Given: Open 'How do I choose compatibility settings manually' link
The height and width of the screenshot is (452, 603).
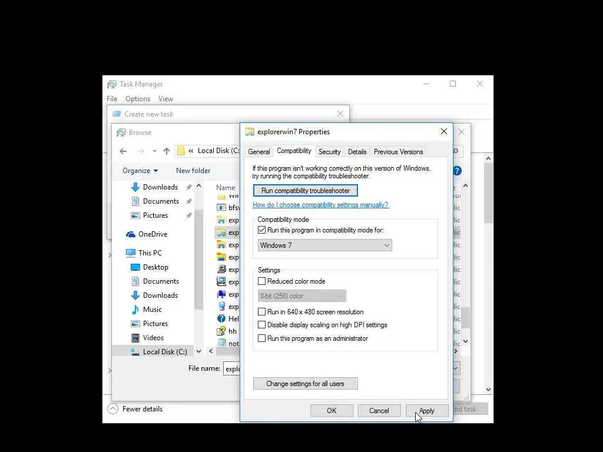Looking at the screenshot, I should [320, 205].
